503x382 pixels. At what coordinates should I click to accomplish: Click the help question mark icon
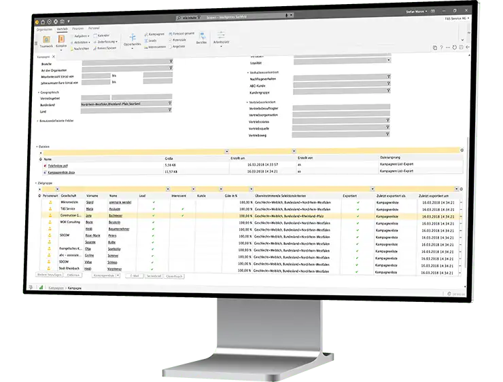click(x=441, y=47)
